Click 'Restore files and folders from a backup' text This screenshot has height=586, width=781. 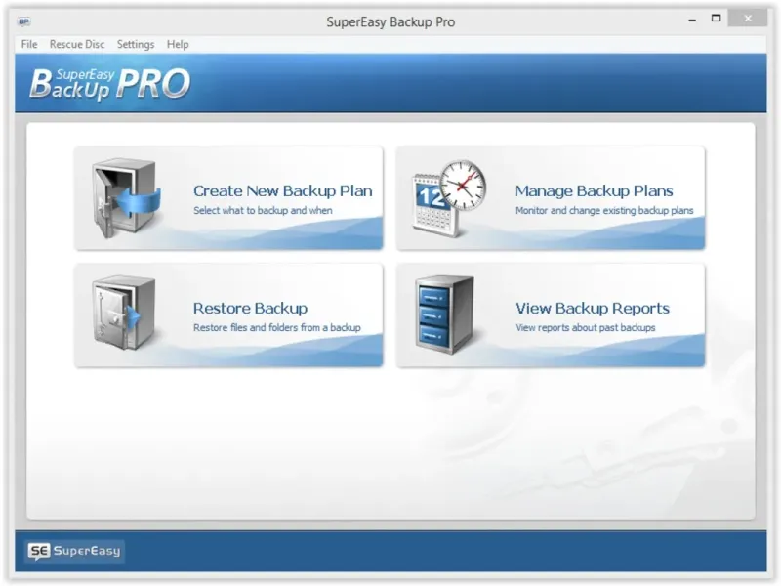pyautogui.click(x=277, y=327)
